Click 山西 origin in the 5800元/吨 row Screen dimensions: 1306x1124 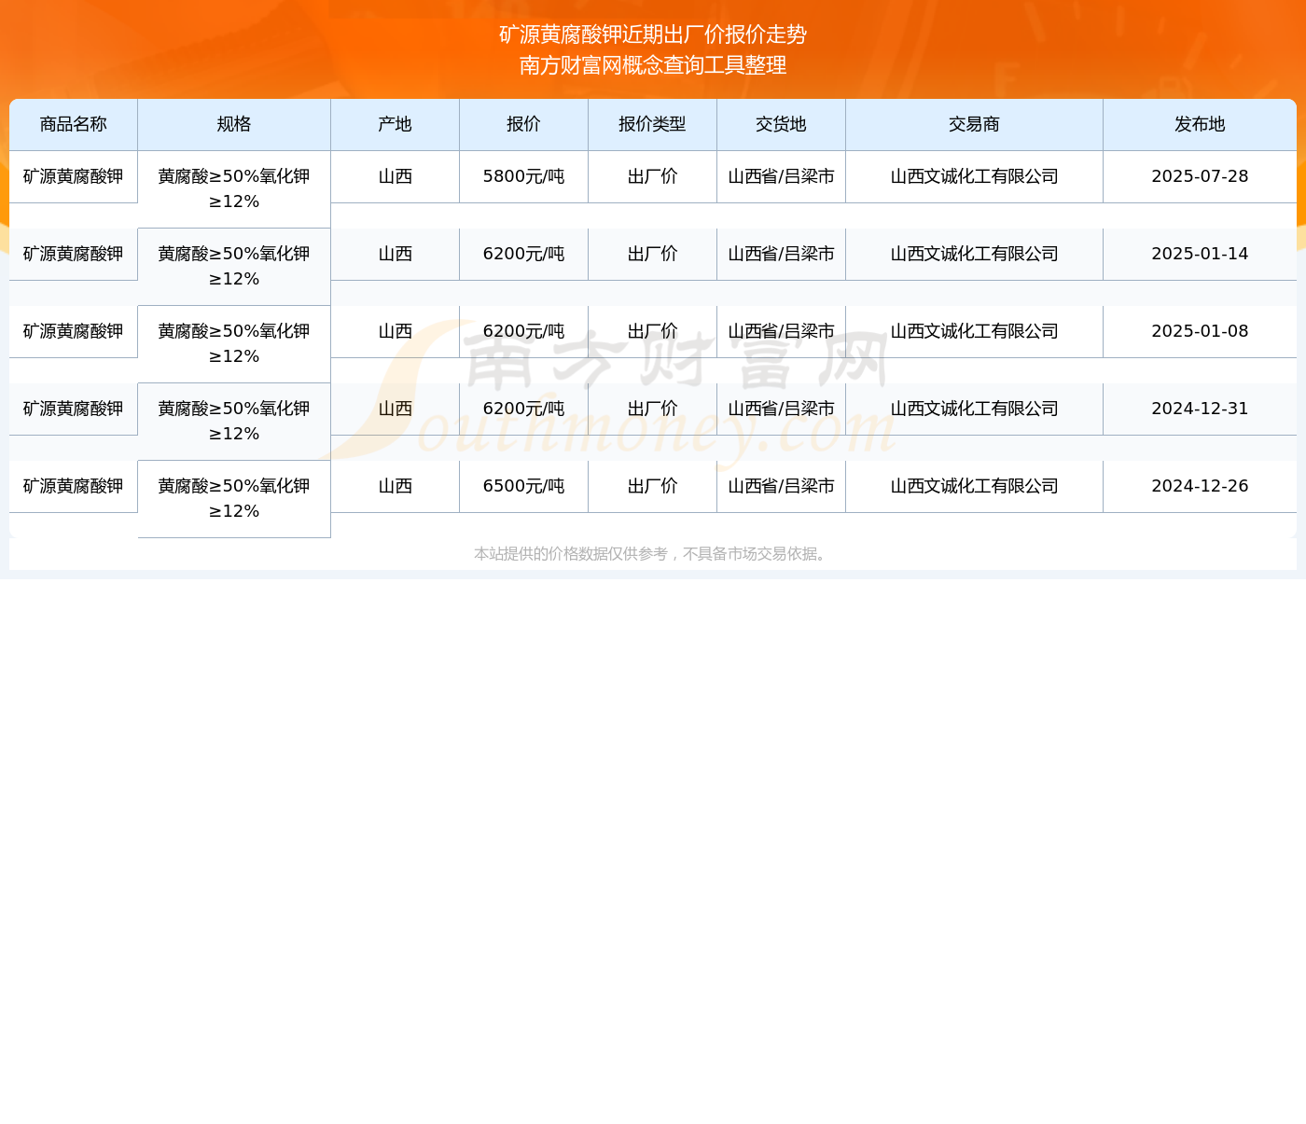396,176
